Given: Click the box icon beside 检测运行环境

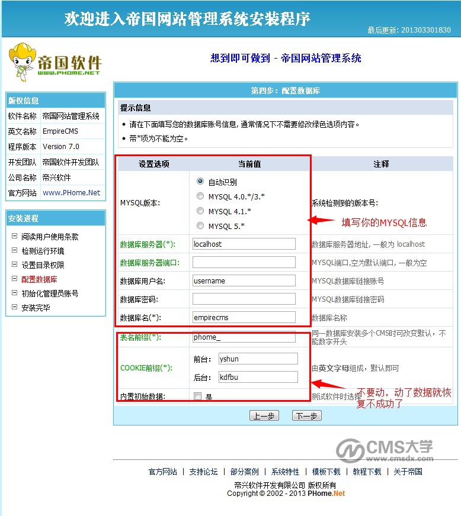Looking at the screenshot, I should pyautogui.click(x=14, y=250).
